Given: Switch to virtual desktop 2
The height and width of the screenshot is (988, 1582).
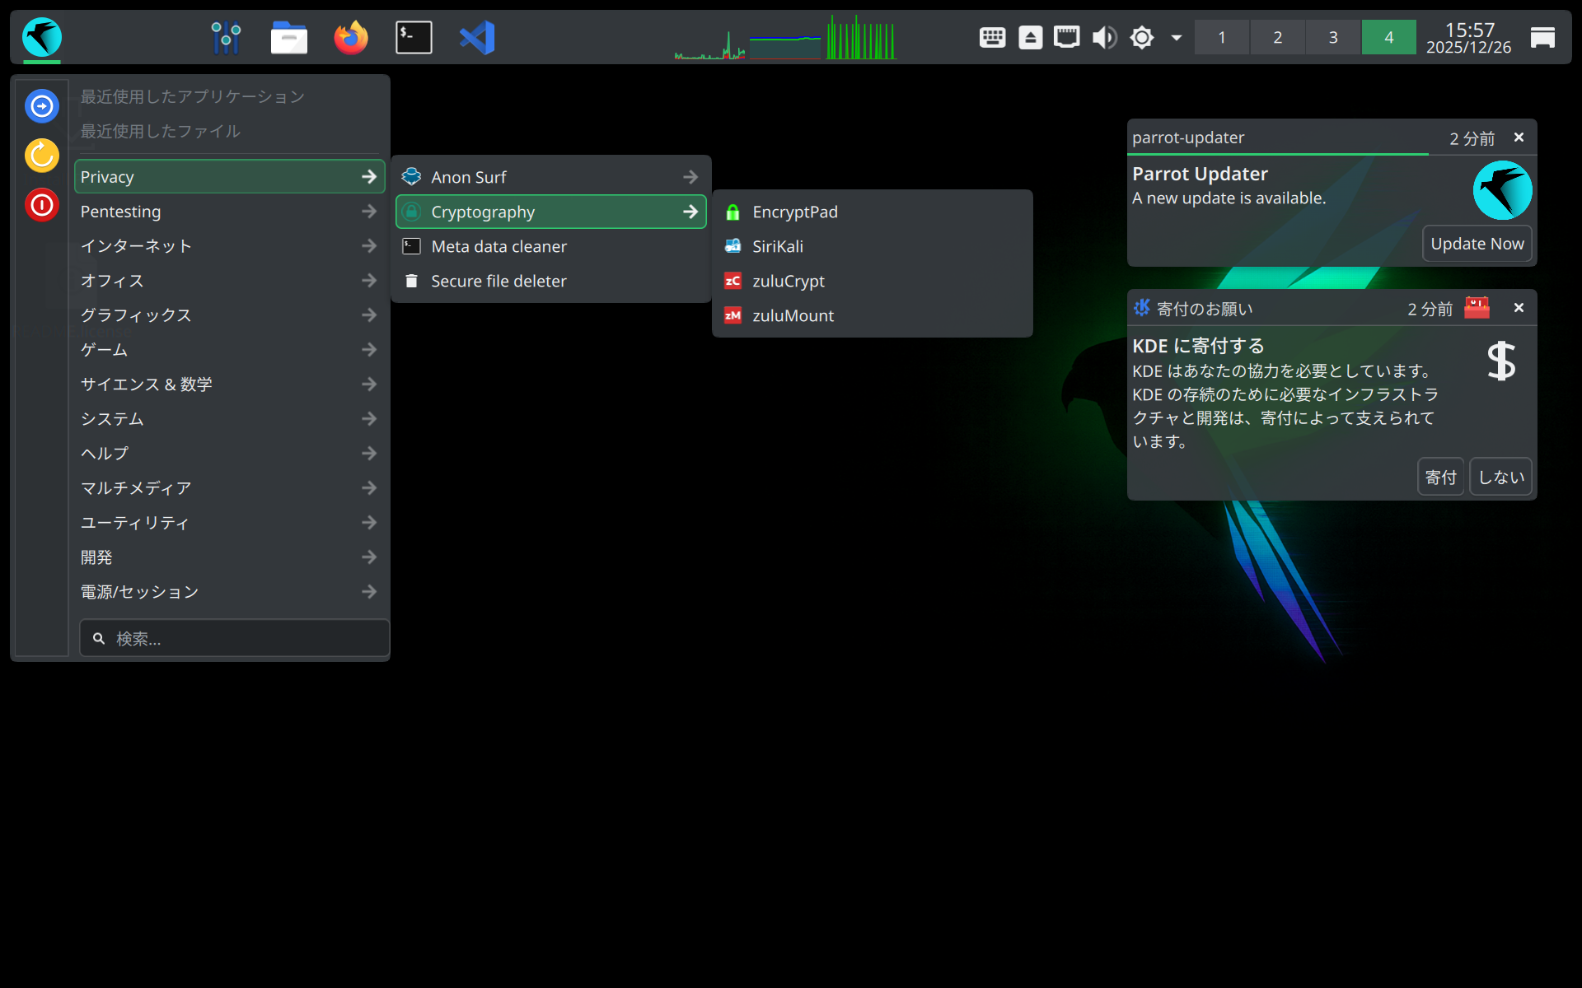Looking at the screenshot, I should (1277, 37).
